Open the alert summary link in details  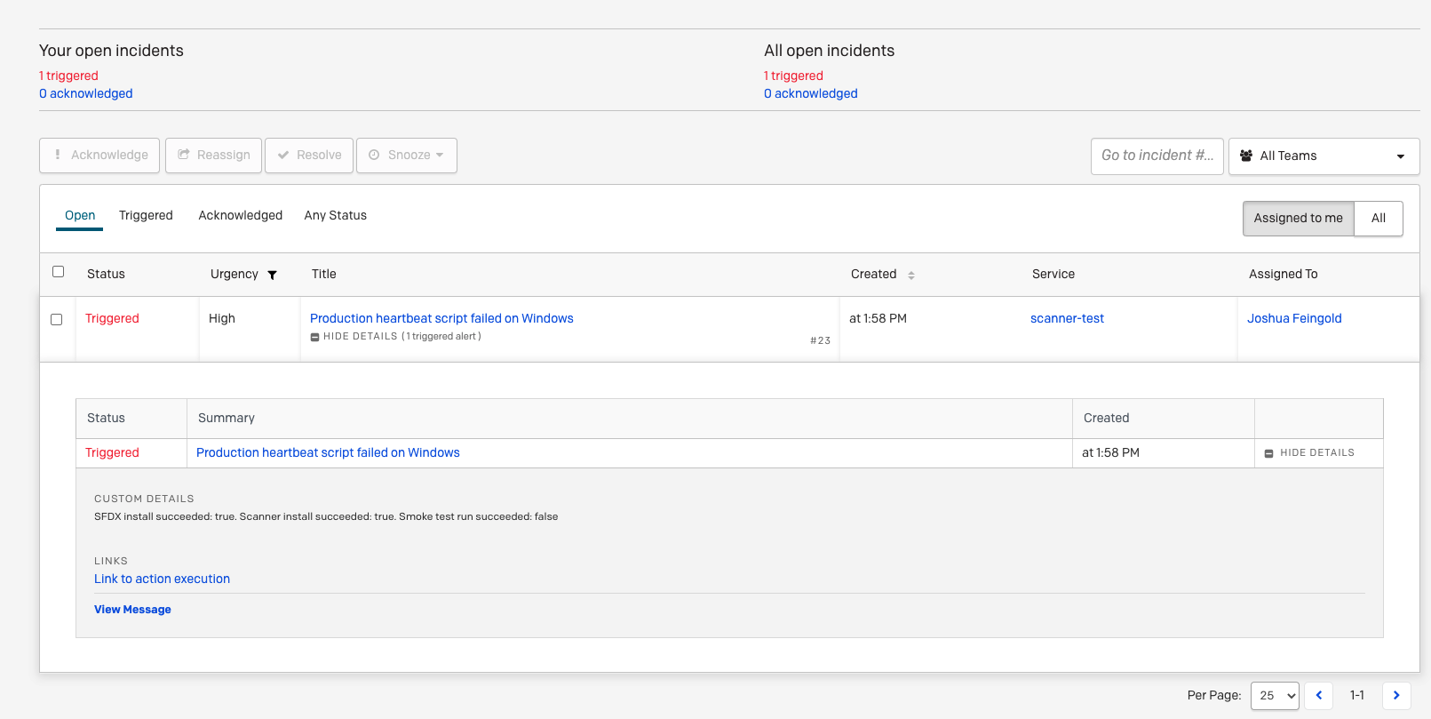coord(328,453)
